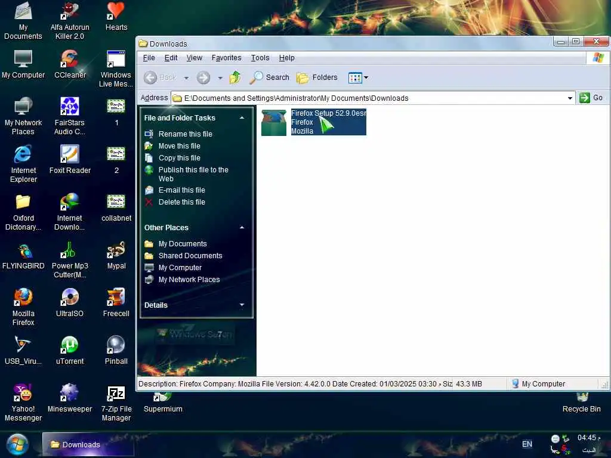Screen dimensions: 611x458
Task: Collapse the Other Places panel
Action: pos(242,227)
